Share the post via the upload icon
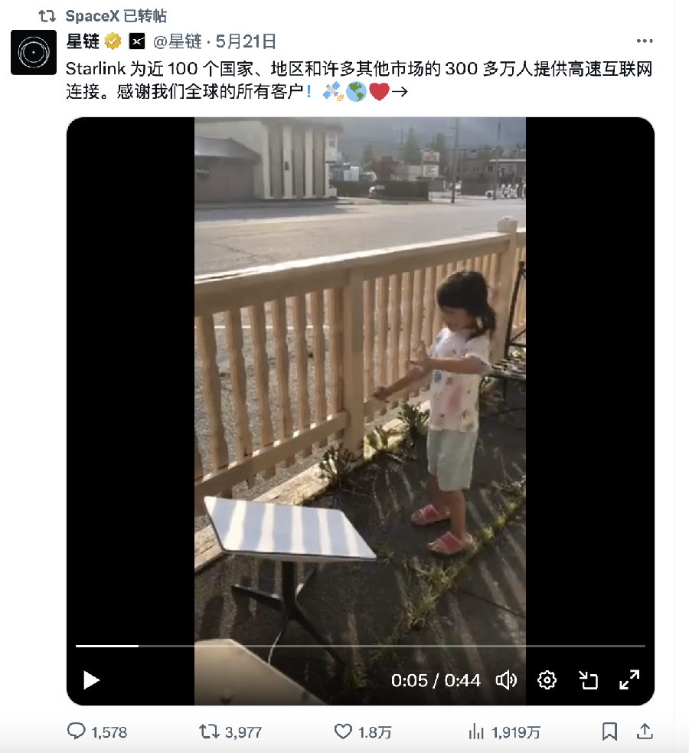The image size is (689, 753). (x=645, y=732)
